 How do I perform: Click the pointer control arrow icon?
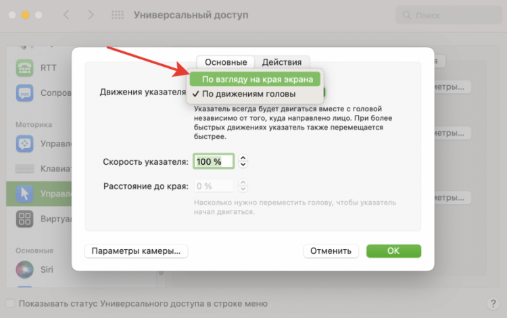(x=24, y=194)
